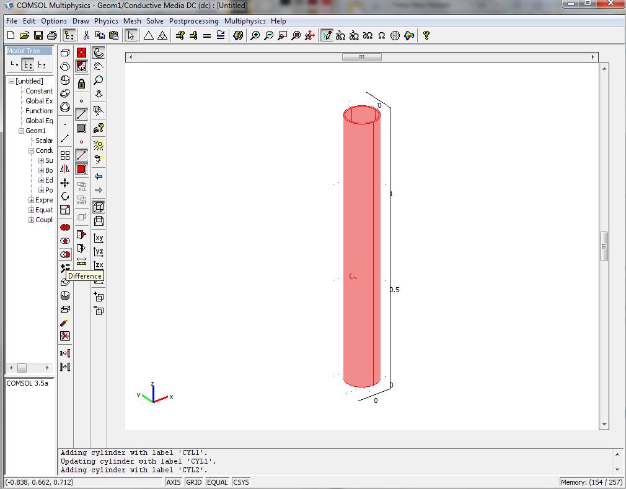
Task: Select Functions item in model tree
Action: pos(39,111)
